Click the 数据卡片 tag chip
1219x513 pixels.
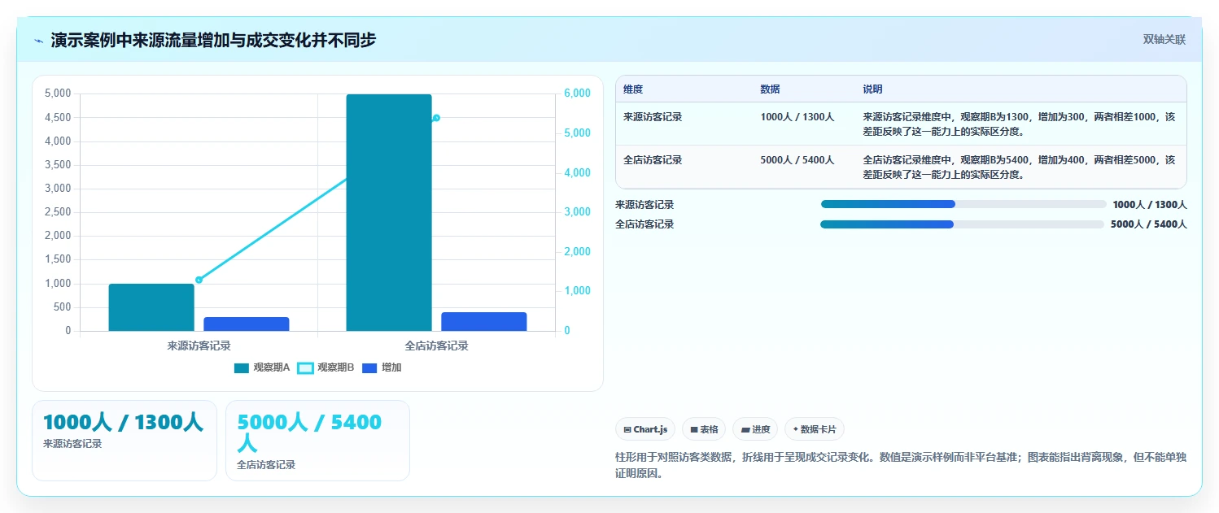tap(815, 429)
